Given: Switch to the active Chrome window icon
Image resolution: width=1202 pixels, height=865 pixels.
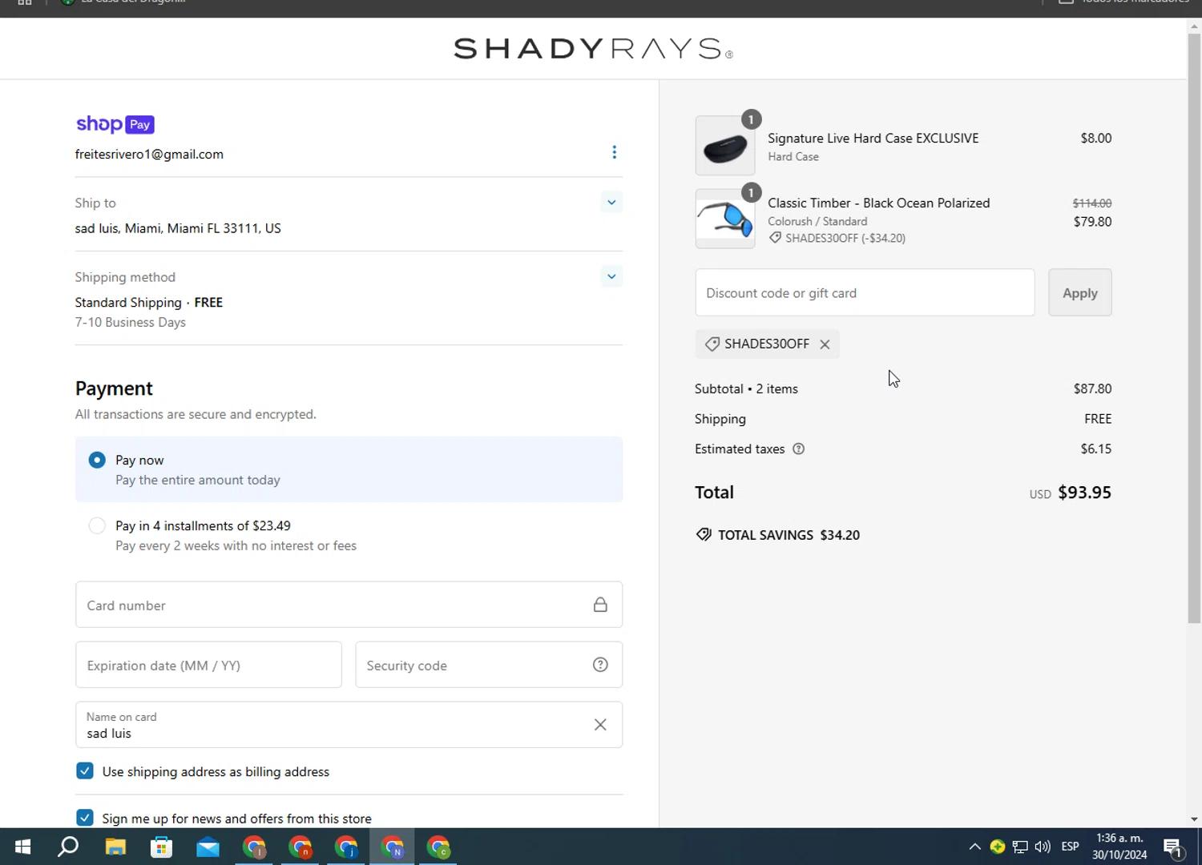Looking at the screenshot, I should [x=393, y=847].
